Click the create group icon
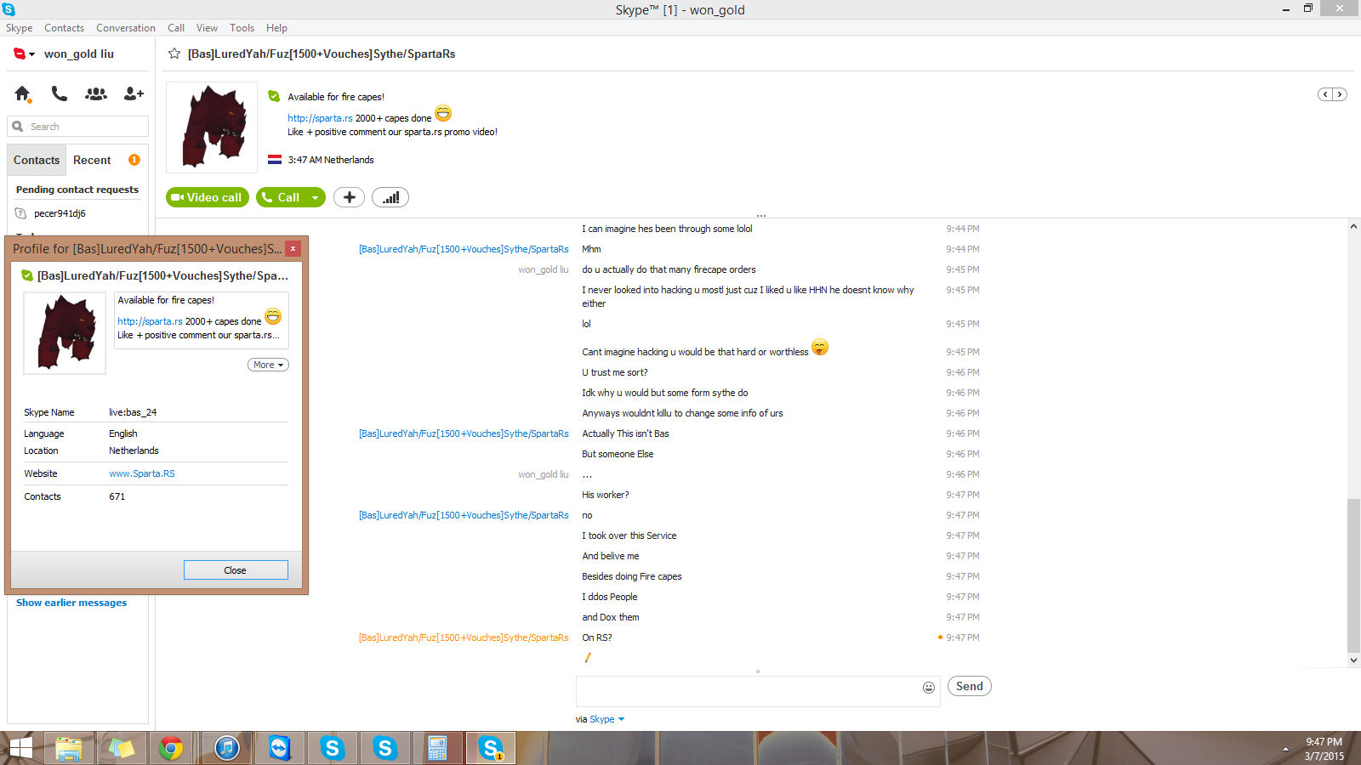The width and height of the screenshot is (1361, 765). (96, 93)
